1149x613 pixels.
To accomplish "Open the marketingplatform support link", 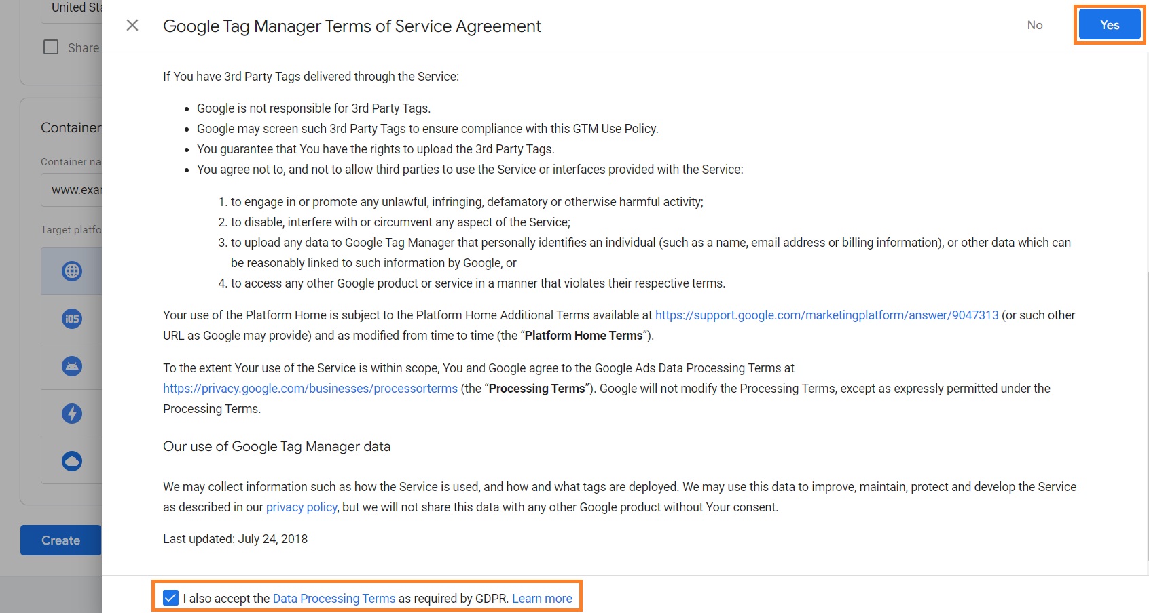I will (x=826, y=315).
